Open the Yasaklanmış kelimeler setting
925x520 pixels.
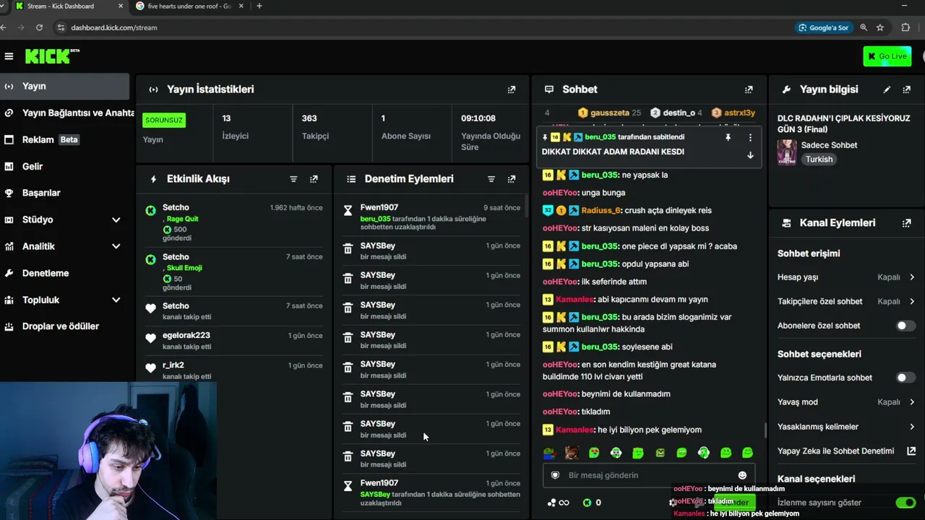click(846, 427)
